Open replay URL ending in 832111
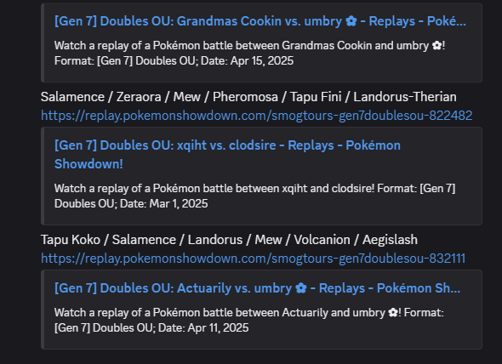 click(x=253, y=259)
